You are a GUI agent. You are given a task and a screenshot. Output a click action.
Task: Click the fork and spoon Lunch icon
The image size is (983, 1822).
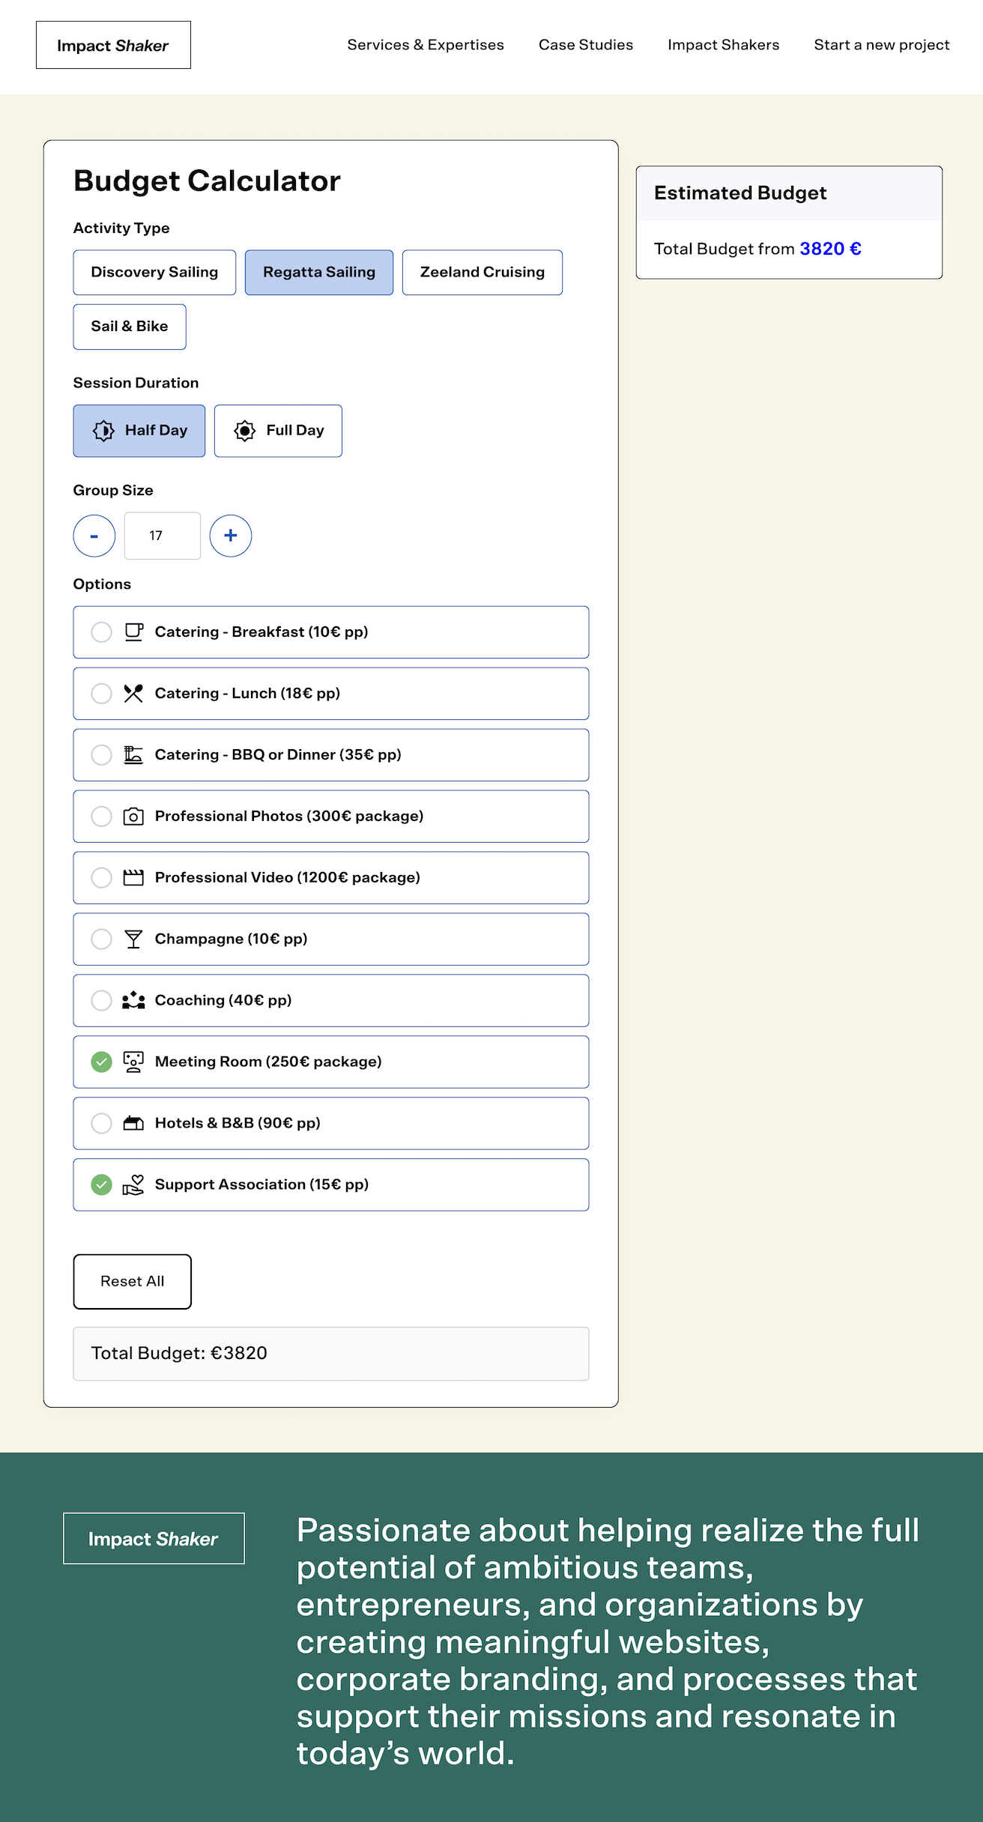(x=133, y=693)
